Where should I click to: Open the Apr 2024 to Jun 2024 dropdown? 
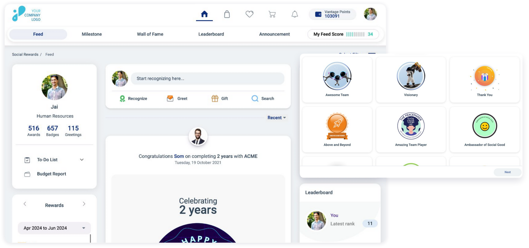[x=54, y=228]
